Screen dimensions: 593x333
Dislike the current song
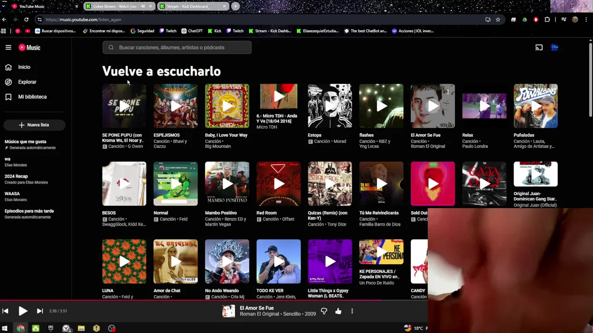(x=324, y=311)
